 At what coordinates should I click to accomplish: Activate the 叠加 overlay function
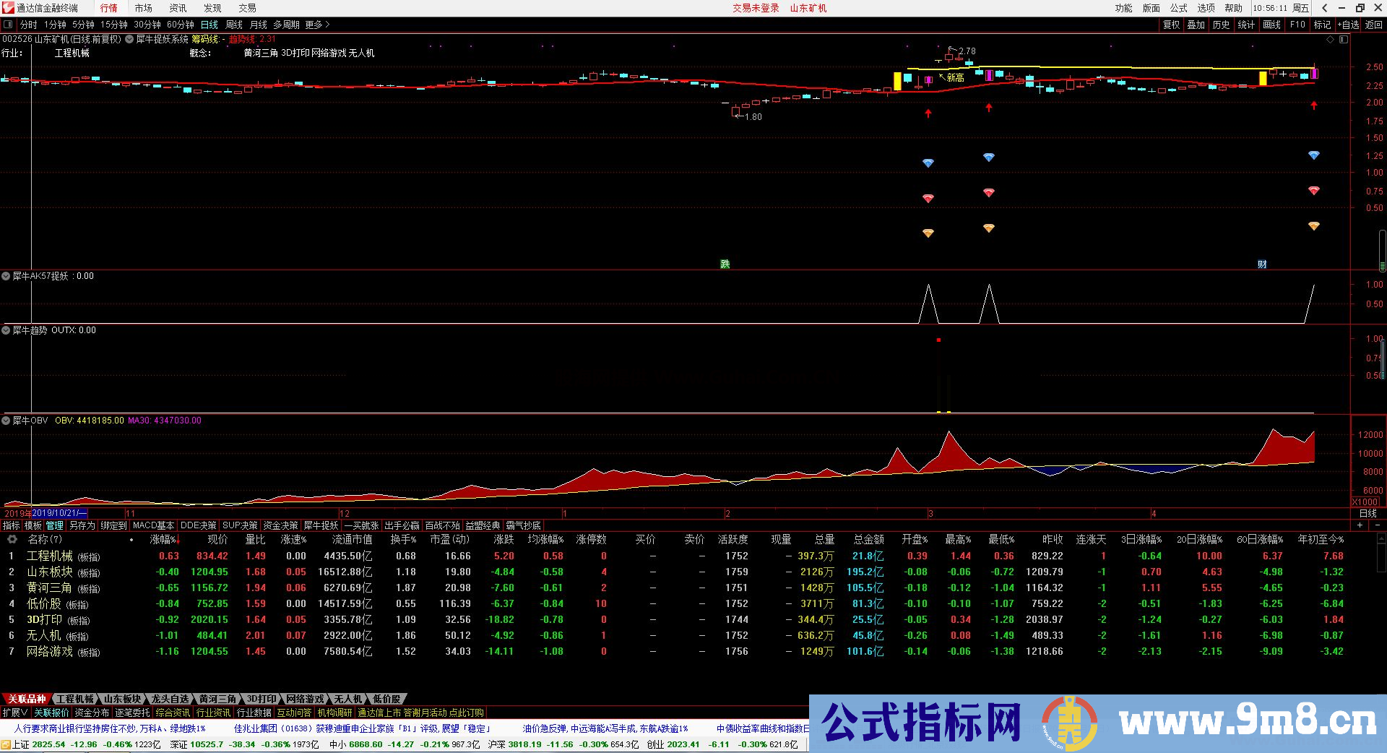[x=1195, y=24]
